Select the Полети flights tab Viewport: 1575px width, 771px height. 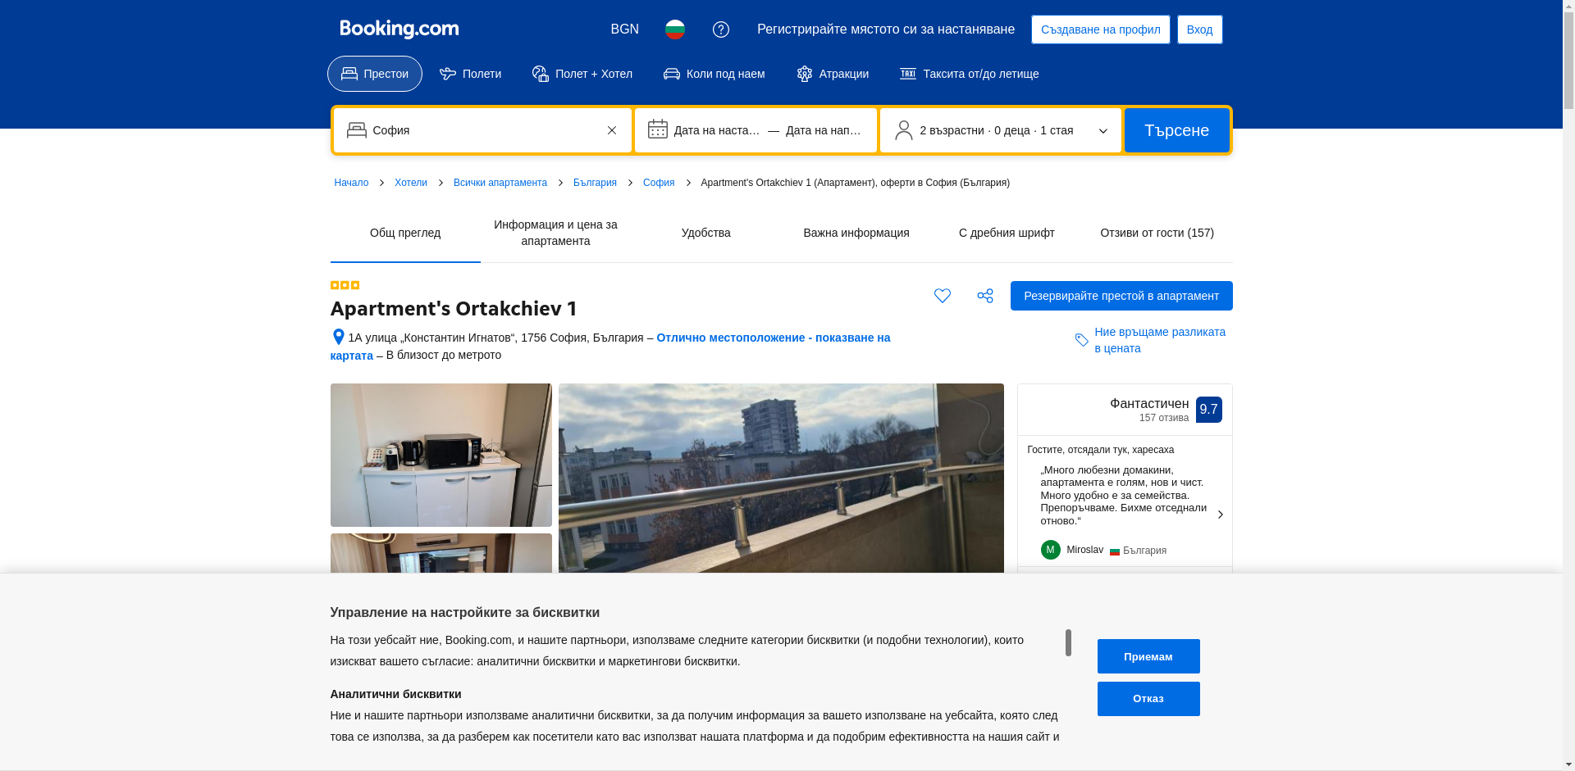pos(470,74)
